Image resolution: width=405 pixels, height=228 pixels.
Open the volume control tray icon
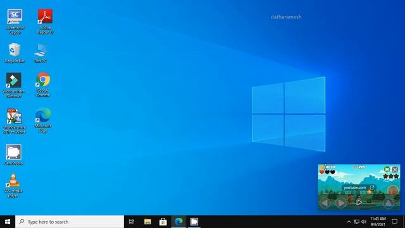(364, 222)
